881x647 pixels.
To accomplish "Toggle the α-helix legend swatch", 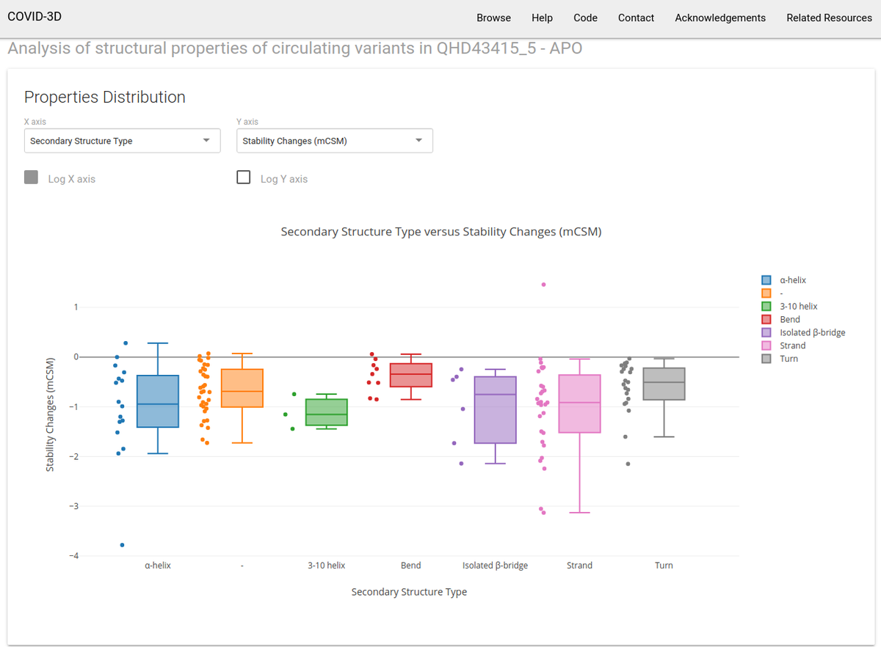I will [766, 279].
